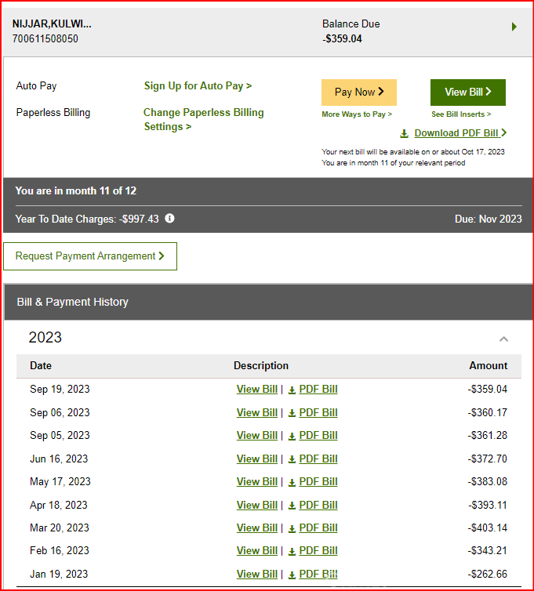Click the download icon beside Download PDF Bill

point(405,133)
